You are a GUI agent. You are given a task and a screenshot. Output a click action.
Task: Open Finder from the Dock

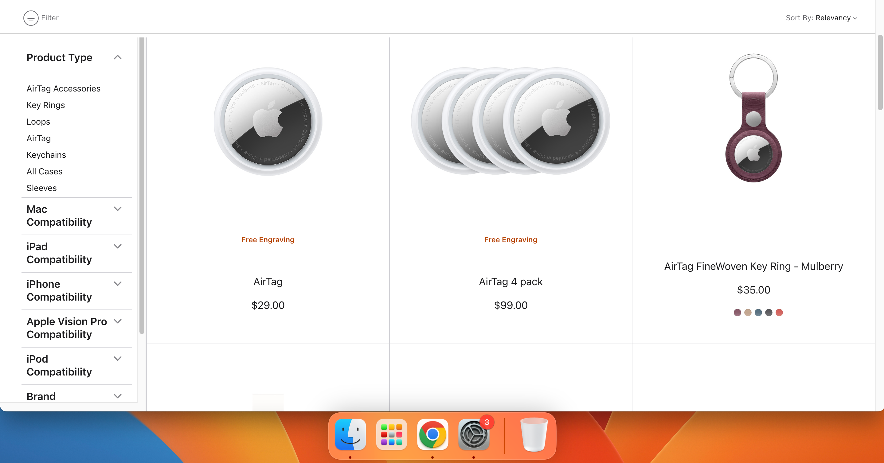[x=350, y=435]
